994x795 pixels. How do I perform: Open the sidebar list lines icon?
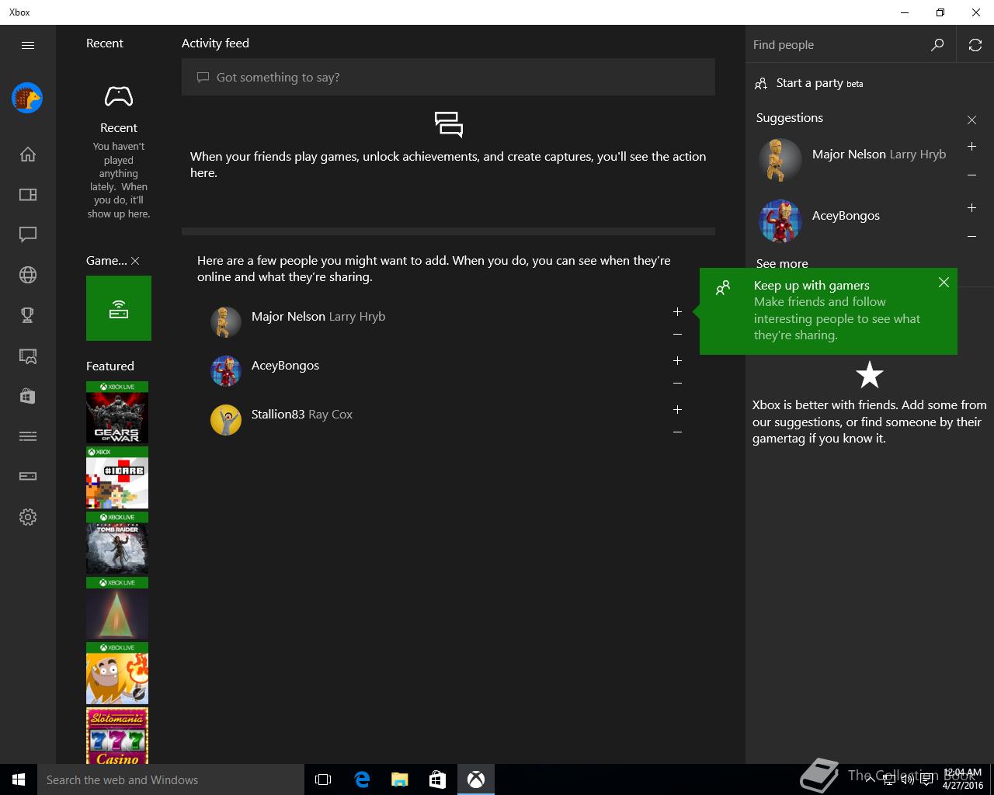click(x=28, y=436)
